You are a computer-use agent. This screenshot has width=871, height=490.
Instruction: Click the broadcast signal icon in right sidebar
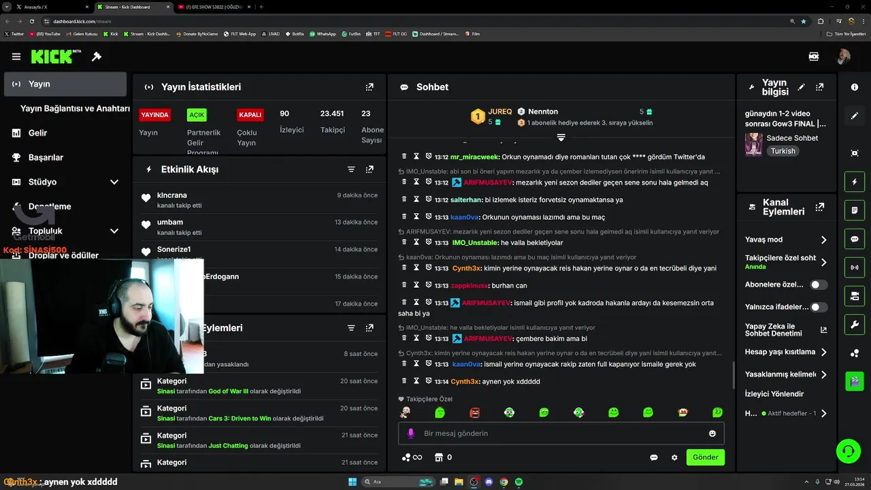click(x=855, y=267)
